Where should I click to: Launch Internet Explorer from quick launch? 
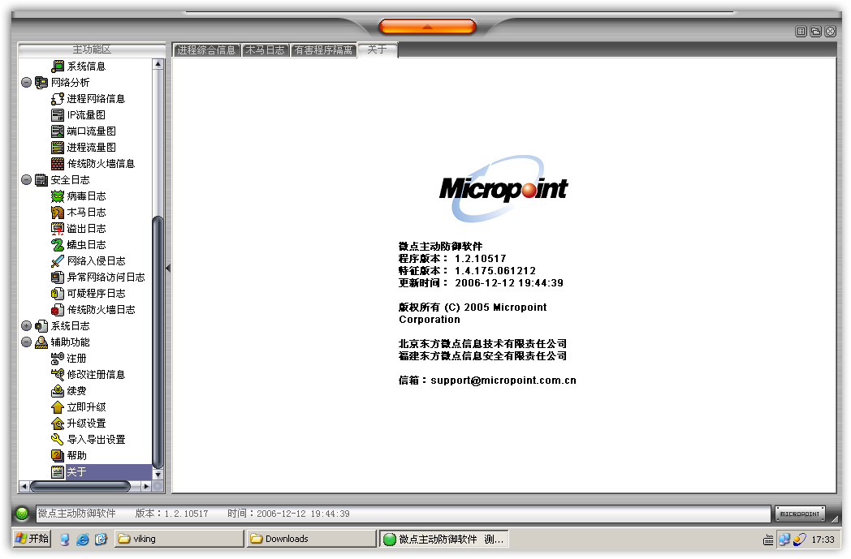point(83,539)
